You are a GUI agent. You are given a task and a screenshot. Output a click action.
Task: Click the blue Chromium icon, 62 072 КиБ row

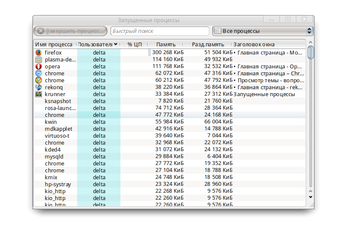(39, 73)
